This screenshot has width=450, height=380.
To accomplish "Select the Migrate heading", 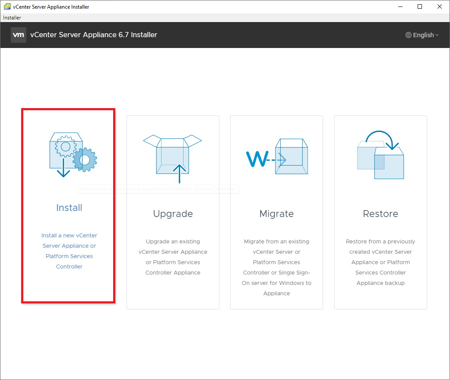I will (276, 214).
